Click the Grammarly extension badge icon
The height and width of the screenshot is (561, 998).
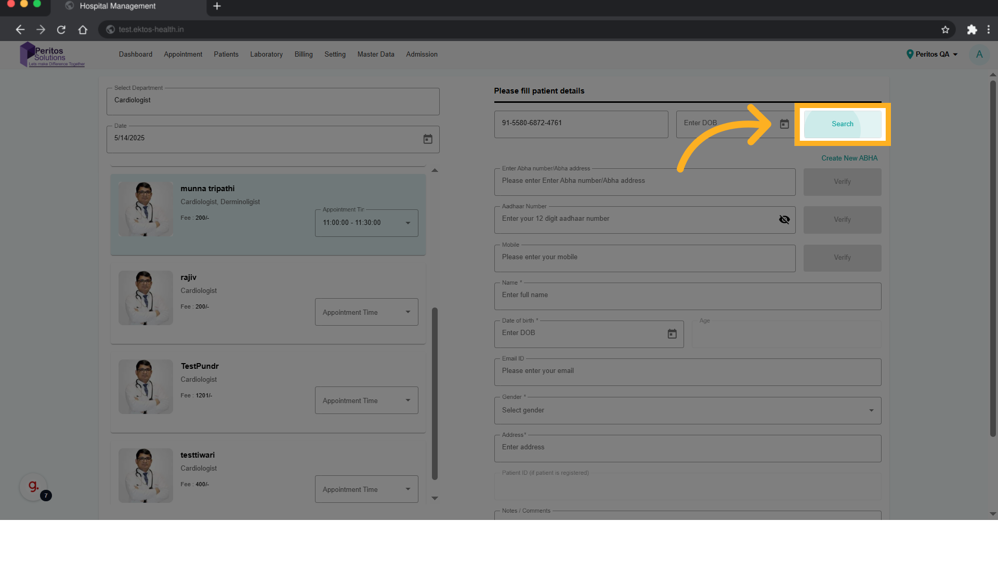tap(33, 487)
